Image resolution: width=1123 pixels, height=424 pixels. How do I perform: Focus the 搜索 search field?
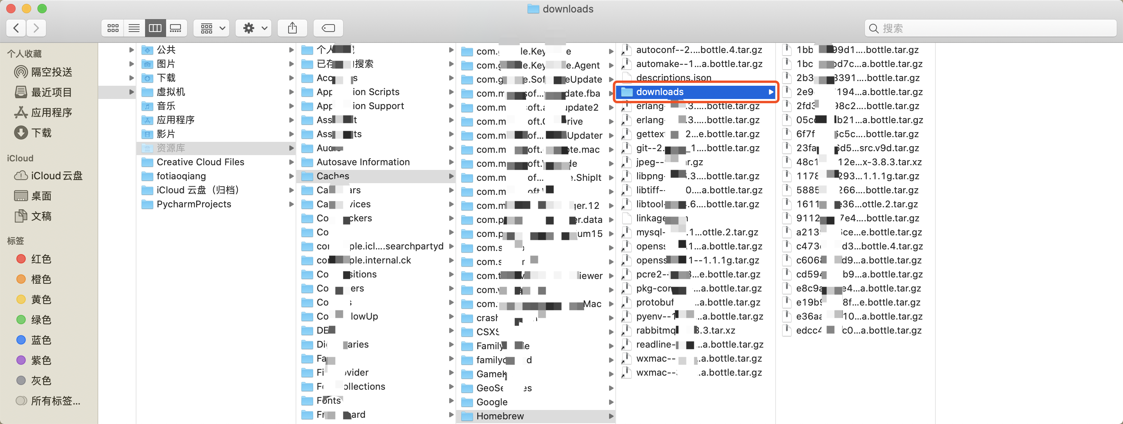point(990,28)
